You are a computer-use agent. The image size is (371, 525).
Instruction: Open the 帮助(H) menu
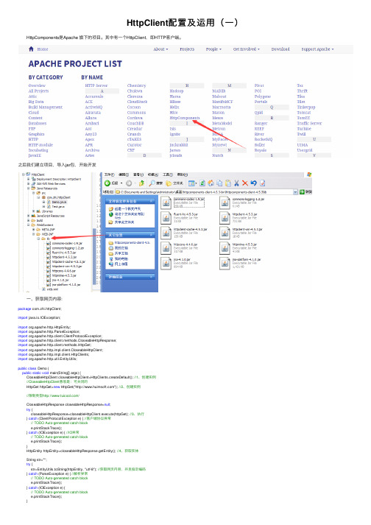(x=183, y=175)
